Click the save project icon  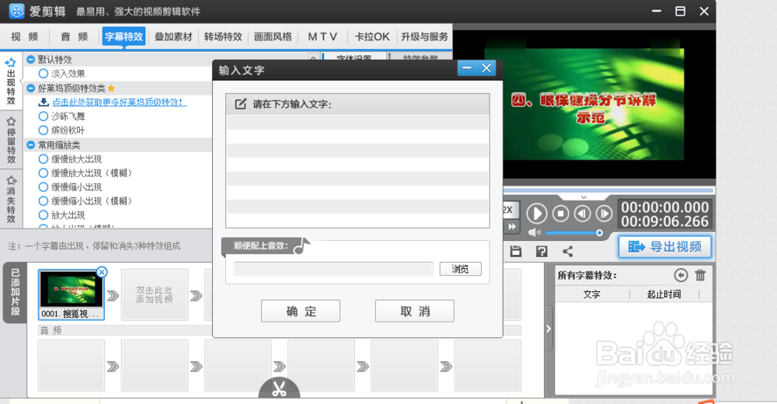point(516,251)
